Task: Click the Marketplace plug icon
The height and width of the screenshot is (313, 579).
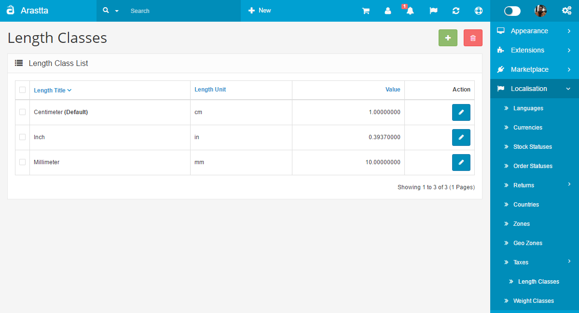Action: [501, 69]
